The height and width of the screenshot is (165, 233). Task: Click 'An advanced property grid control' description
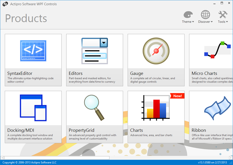tap(92, 137)
